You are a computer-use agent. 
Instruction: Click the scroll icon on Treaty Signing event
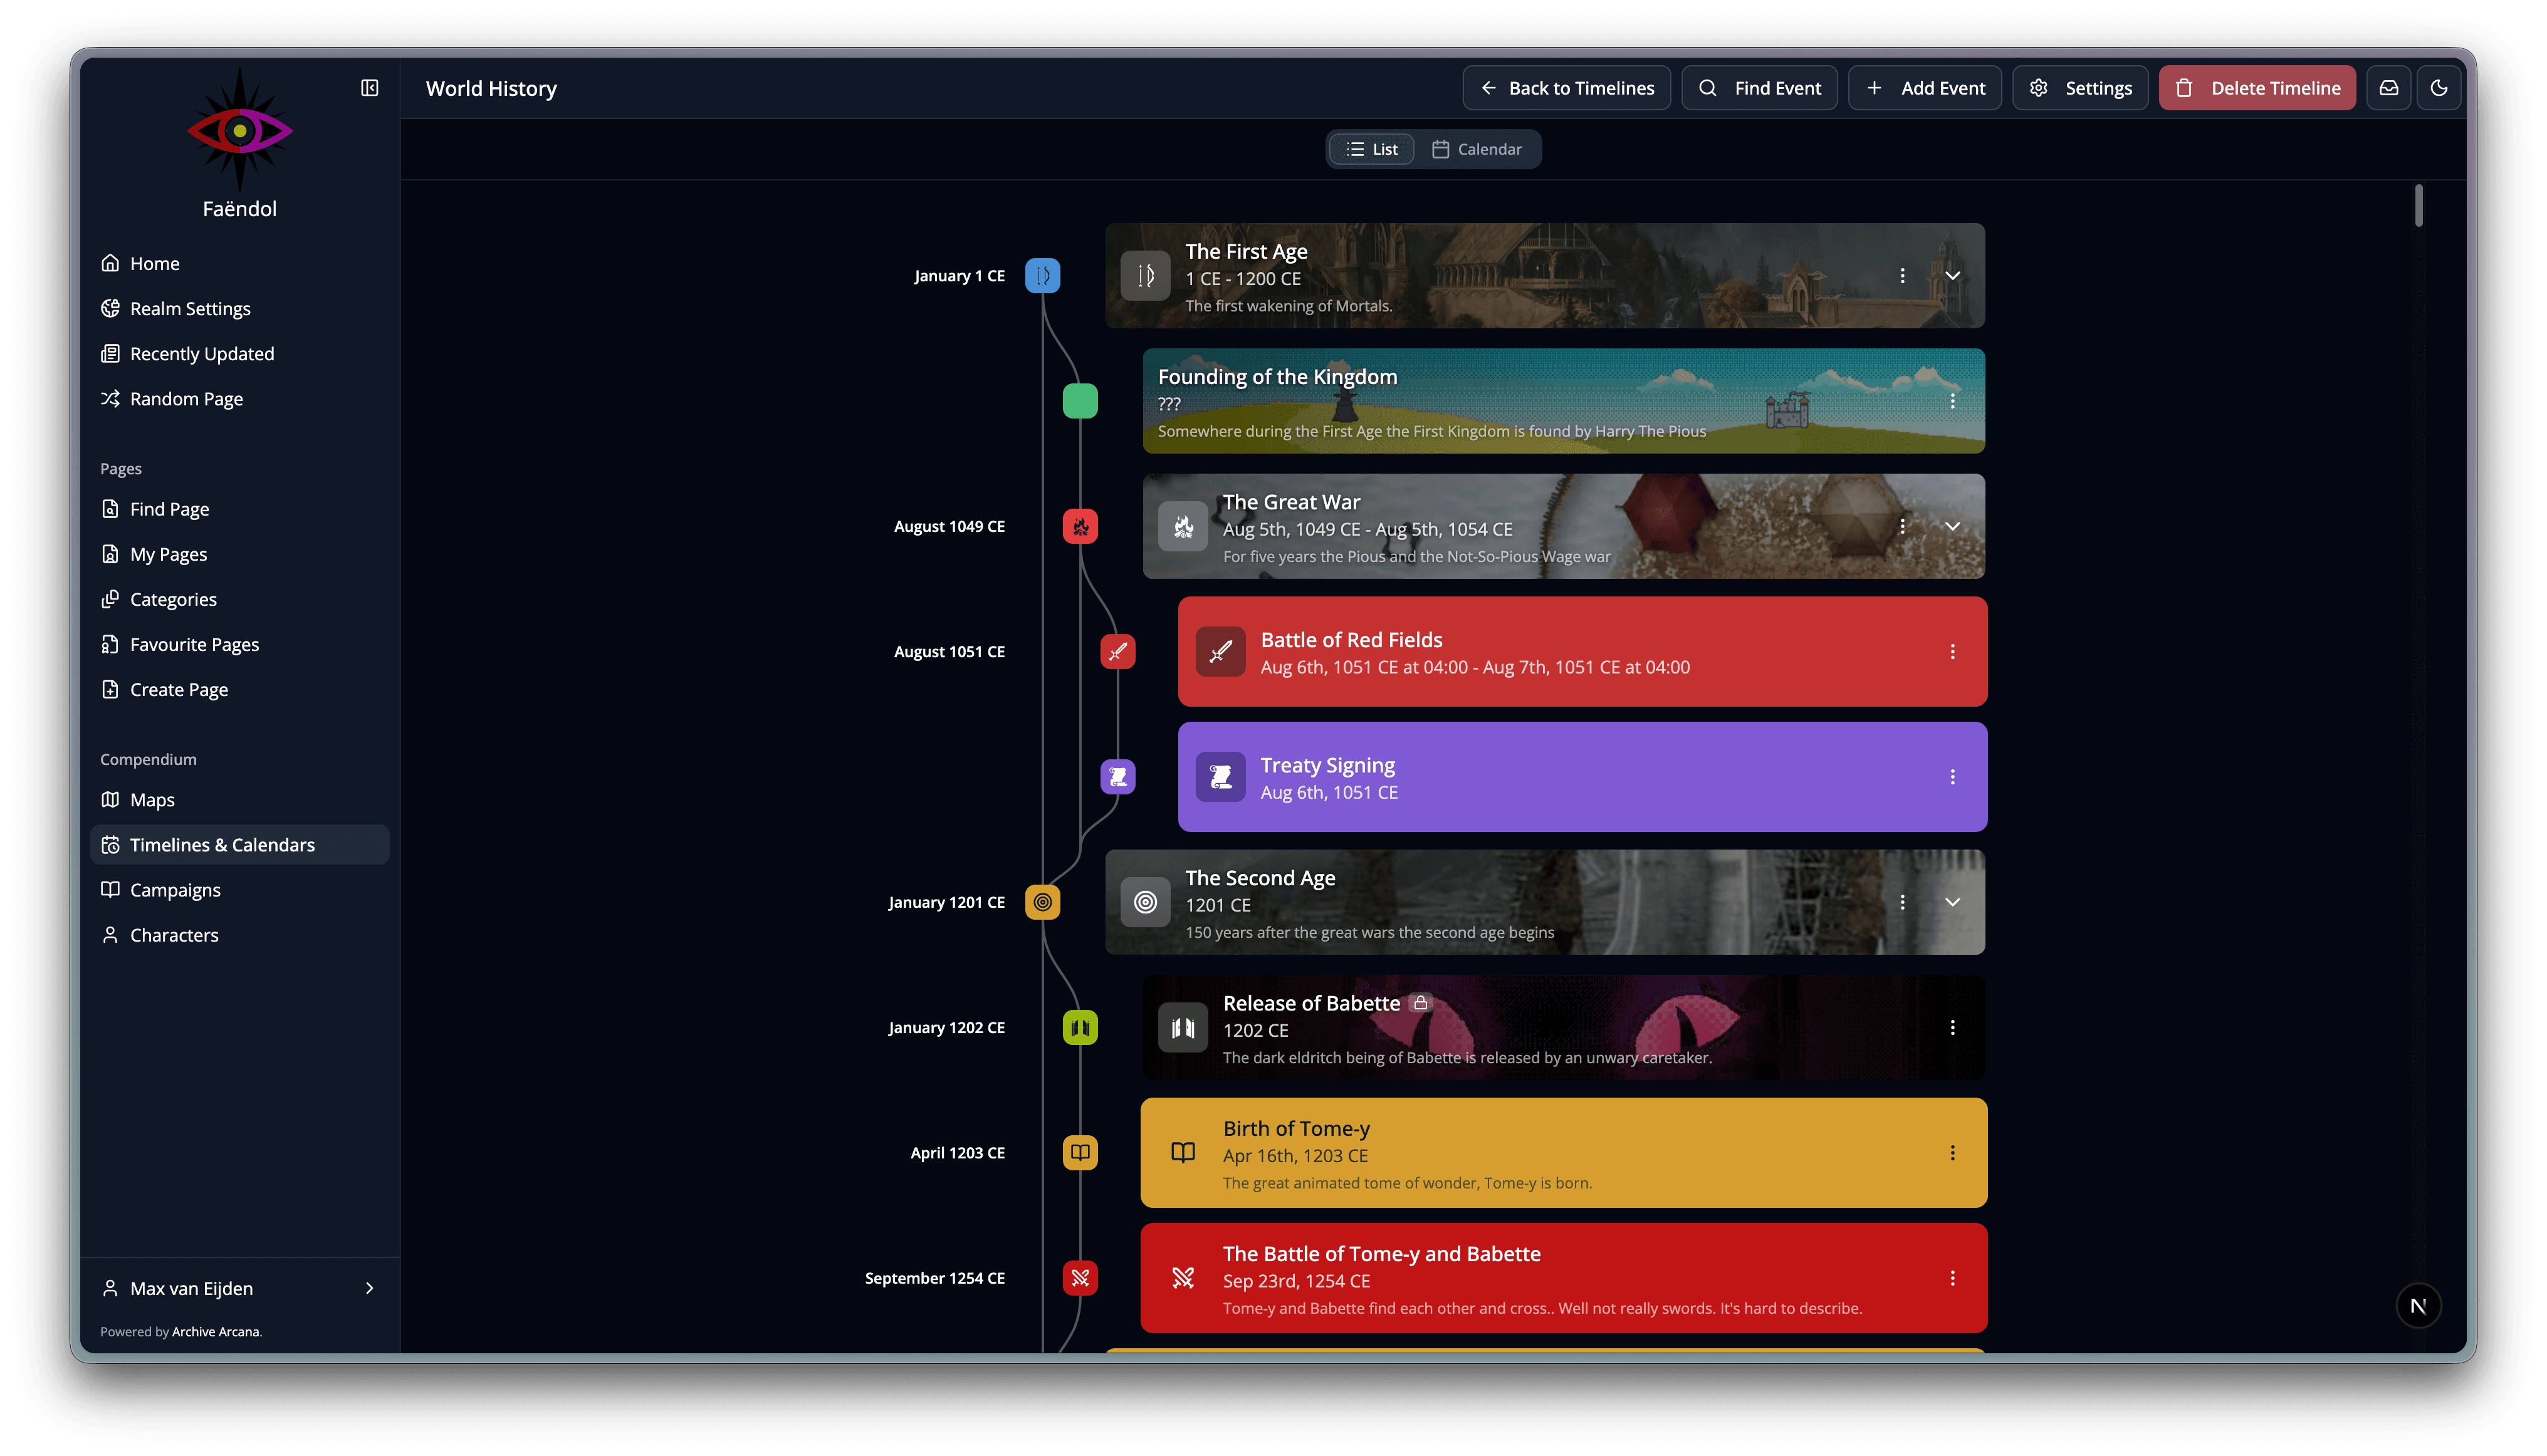click(x=1220, y=777)
